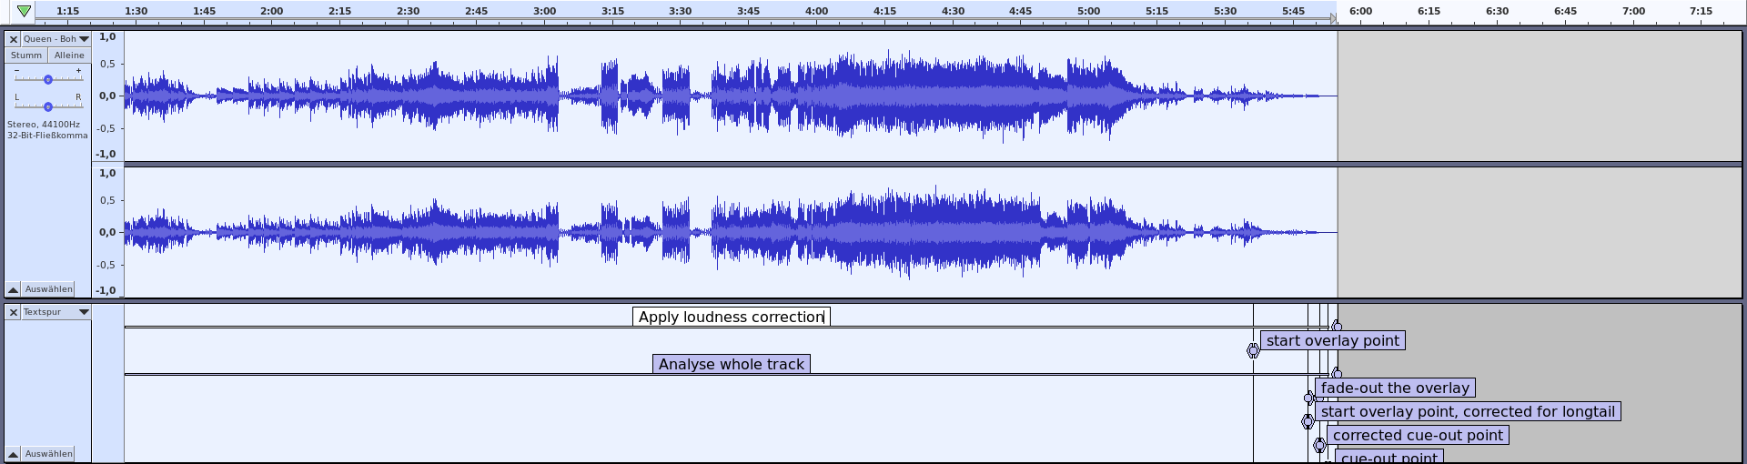Click handle of 'start overlay point, corrected for longtail'
This screenshot has height=464, width=1747.
pyautogui.click(x=1308, y=421)
